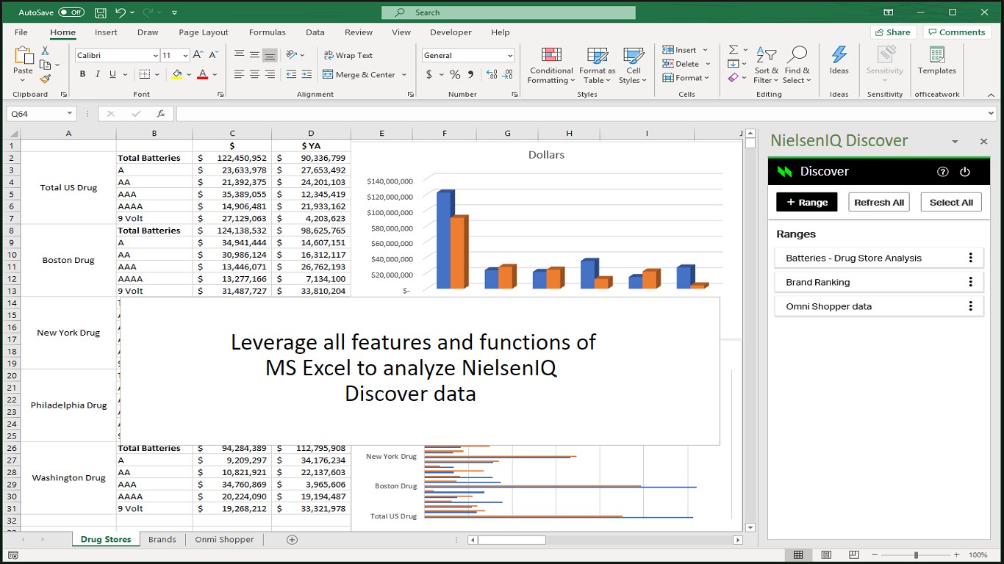Expand the font name dropdown

coord(156,56)
